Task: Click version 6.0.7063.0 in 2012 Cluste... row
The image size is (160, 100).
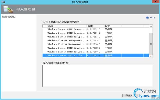Action: 94,48
